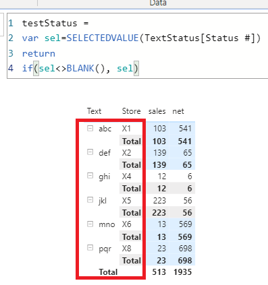Click the return keyword on line 3
Screen dimensions: 268x285
38,53
